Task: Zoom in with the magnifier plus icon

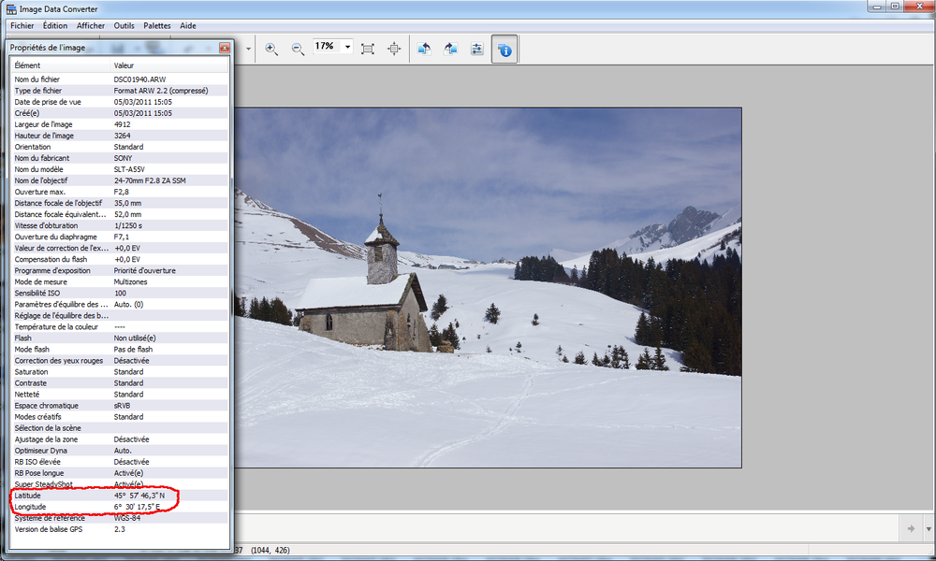Action: pos(271,49)
